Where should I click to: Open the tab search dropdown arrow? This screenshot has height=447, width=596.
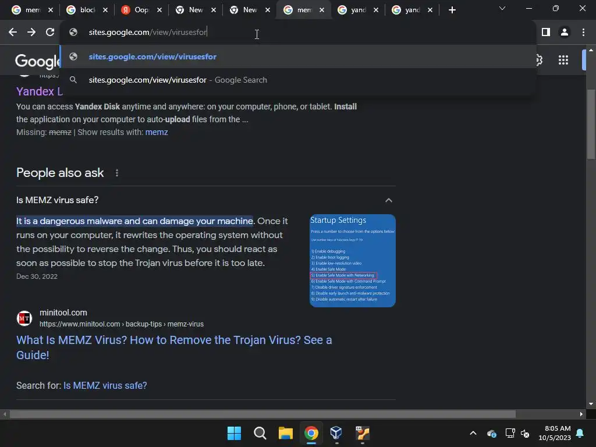502,8
